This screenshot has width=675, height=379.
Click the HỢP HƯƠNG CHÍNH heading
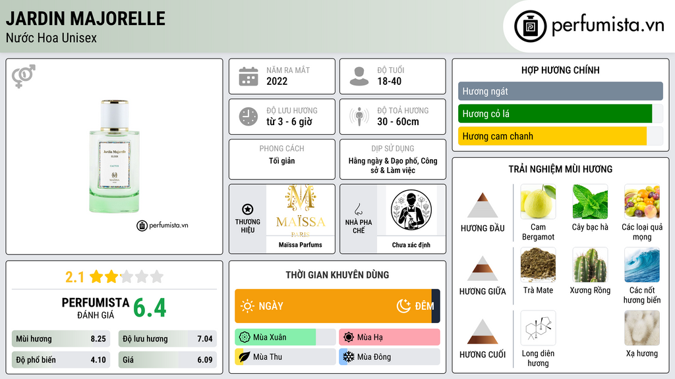560,70
